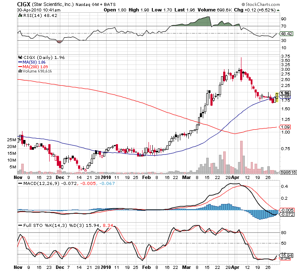Click the yellow-highlighted latest candlestick
The width and height of the screenshot is (297, 271).
(277, 98)
